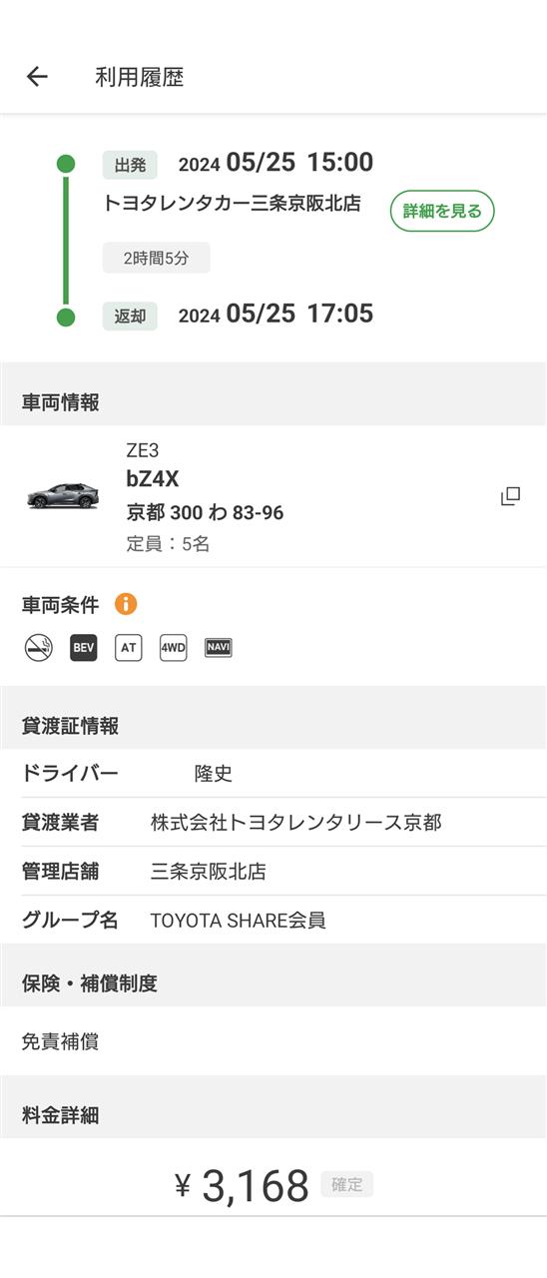
Task: Tap the bZ4X car thumbnail image
Action: [63, 496]
